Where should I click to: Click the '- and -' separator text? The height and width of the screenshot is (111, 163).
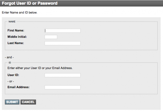[x=9, y=57]
